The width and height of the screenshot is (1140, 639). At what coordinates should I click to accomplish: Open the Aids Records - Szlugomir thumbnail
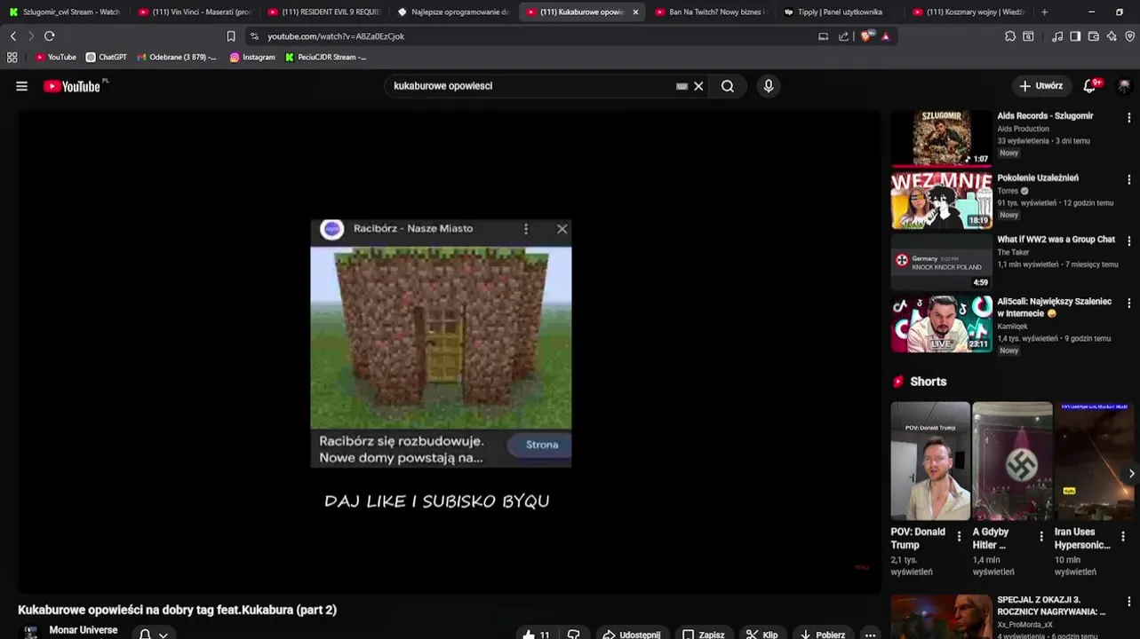942,138
